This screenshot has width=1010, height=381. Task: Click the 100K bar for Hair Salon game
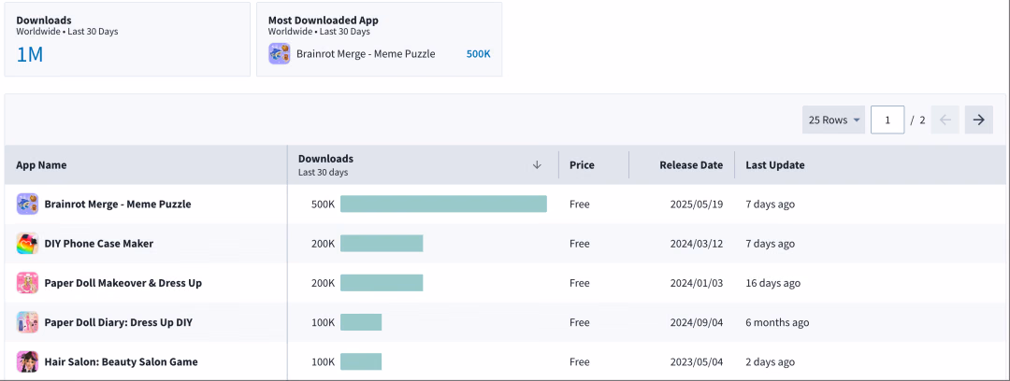[x=361, y=361]
